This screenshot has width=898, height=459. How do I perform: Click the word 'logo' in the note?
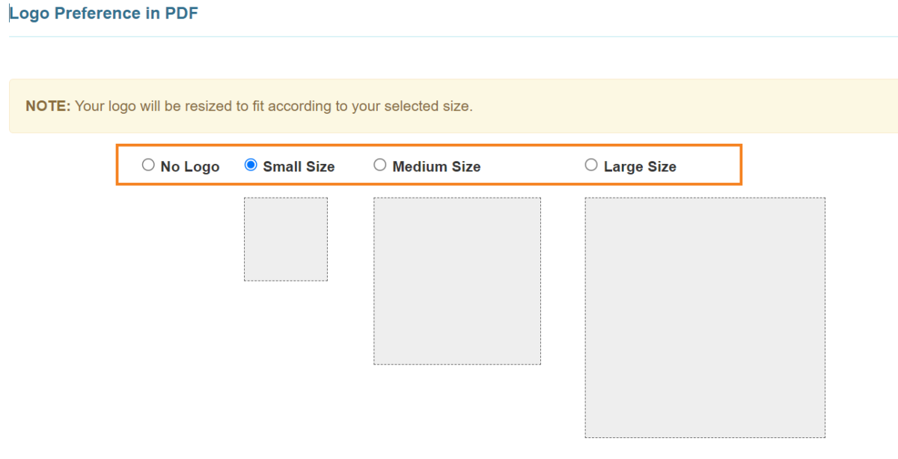pos(122,106)
